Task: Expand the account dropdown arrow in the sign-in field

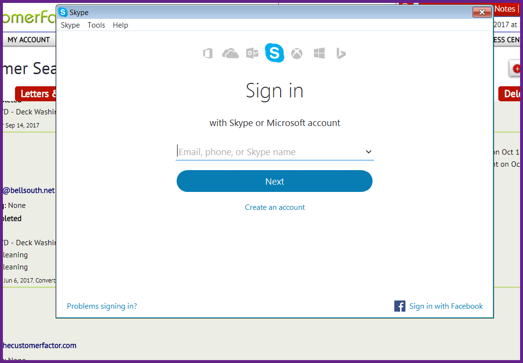Action: click(x=368, y=152)
